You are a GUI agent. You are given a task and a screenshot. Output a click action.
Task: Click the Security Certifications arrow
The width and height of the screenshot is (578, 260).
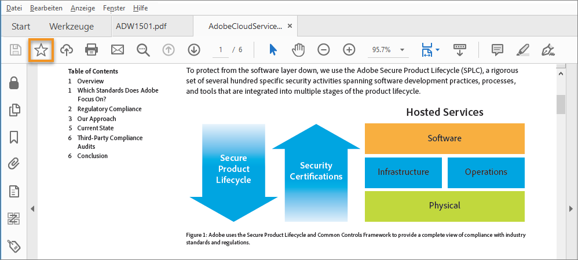coord(316,173)
